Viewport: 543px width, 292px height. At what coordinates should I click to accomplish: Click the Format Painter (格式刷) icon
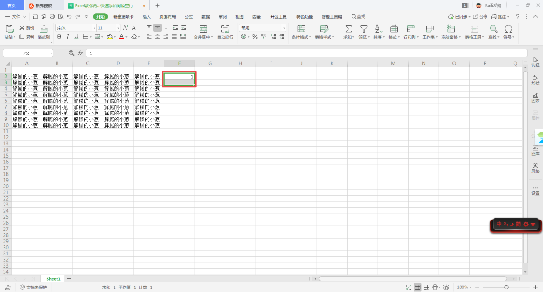pyautogui.click(x=44, y=29)
